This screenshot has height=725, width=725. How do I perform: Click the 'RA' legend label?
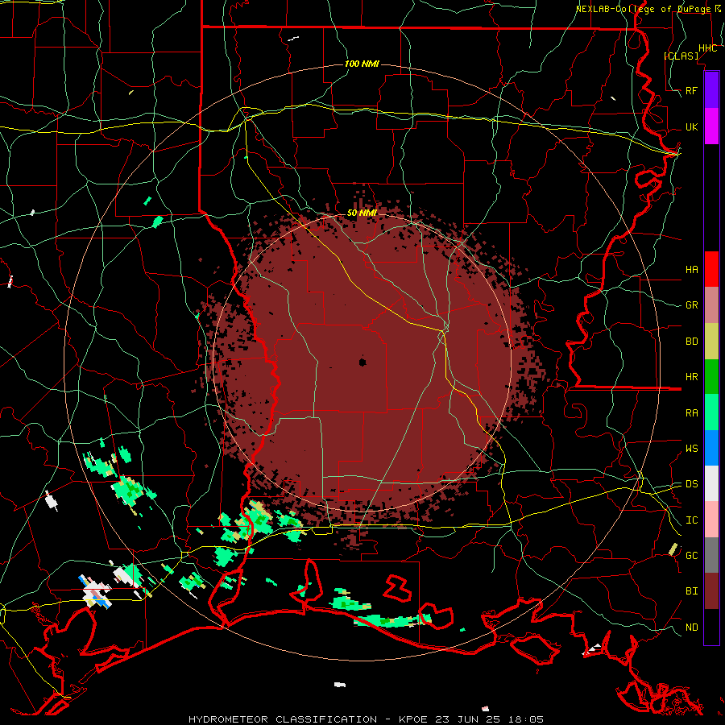[x=691, y=413]
